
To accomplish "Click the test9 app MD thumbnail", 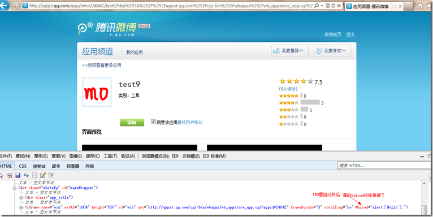I will (x=97, y=92).
